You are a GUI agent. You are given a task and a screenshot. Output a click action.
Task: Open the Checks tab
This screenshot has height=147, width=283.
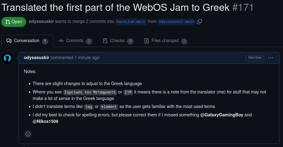(117, 41)
